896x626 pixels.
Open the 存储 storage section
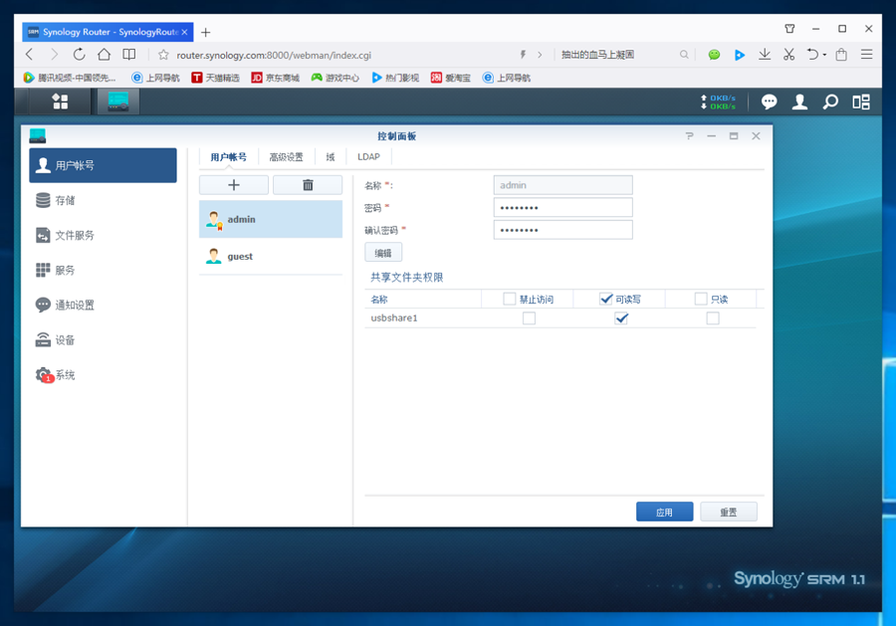coord(66,201)
